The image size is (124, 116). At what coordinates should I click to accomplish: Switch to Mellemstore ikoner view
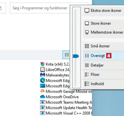point(103,32)
